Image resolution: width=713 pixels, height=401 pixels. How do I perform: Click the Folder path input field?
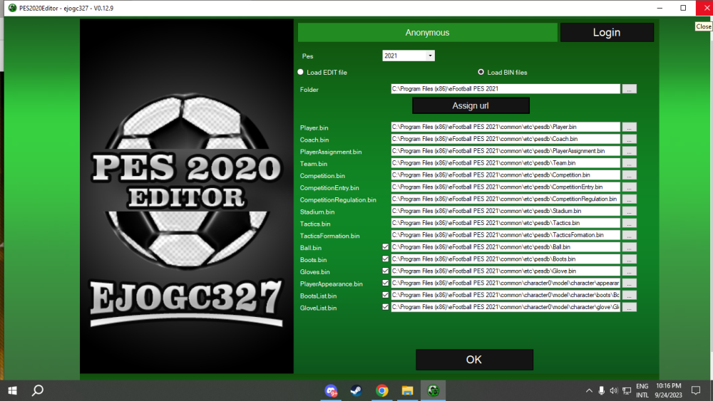point(505,89)
